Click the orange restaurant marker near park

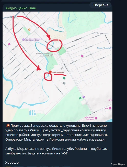click(29, 30)
